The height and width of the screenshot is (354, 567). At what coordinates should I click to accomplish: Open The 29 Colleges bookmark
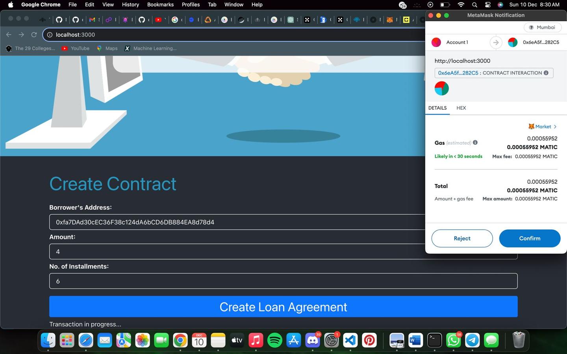click(x=31, y=48)
